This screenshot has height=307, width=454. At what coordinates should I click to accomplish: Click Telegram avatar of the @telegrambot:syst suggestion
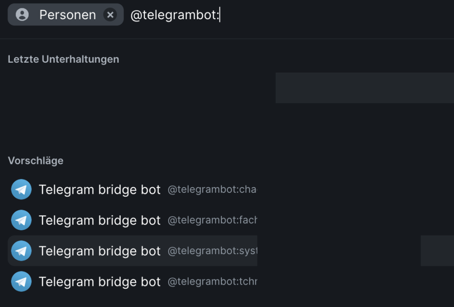click(x=21, y=251)
